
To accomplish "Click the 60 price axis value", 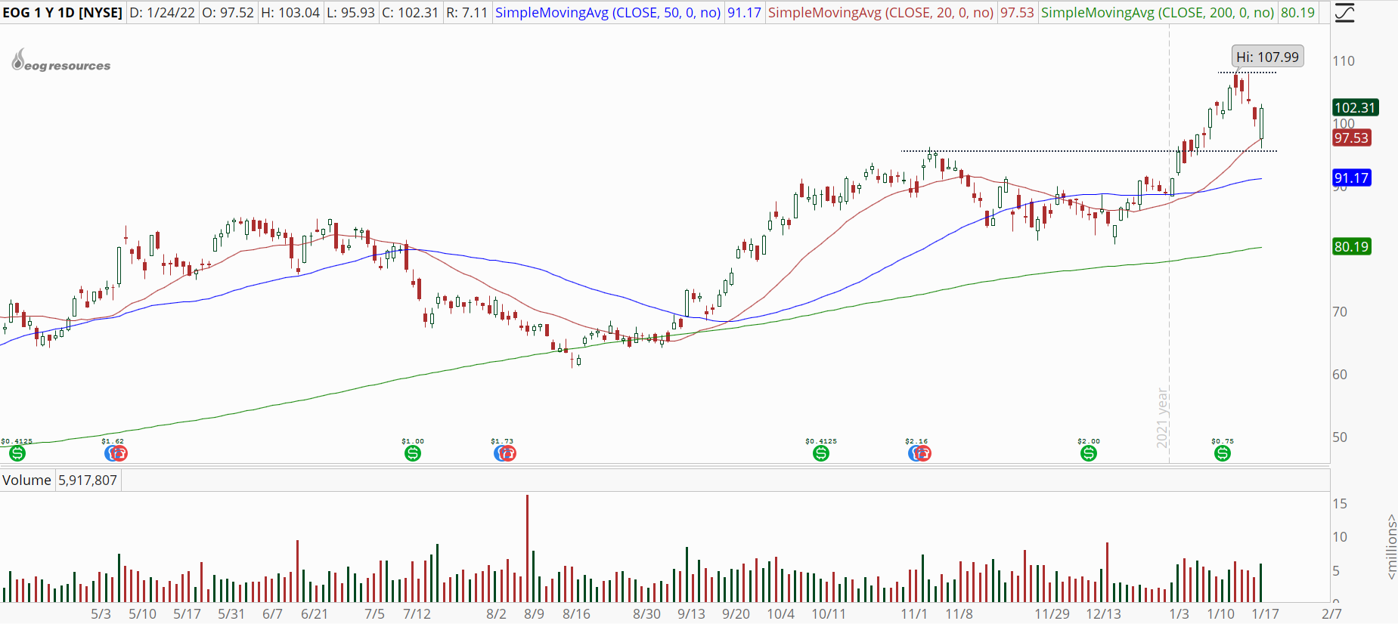I will click(x=1340, y=374).
